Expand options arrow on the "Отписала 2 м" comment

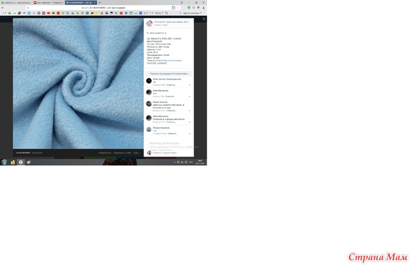pyautogui.click(x=190, y=122)
